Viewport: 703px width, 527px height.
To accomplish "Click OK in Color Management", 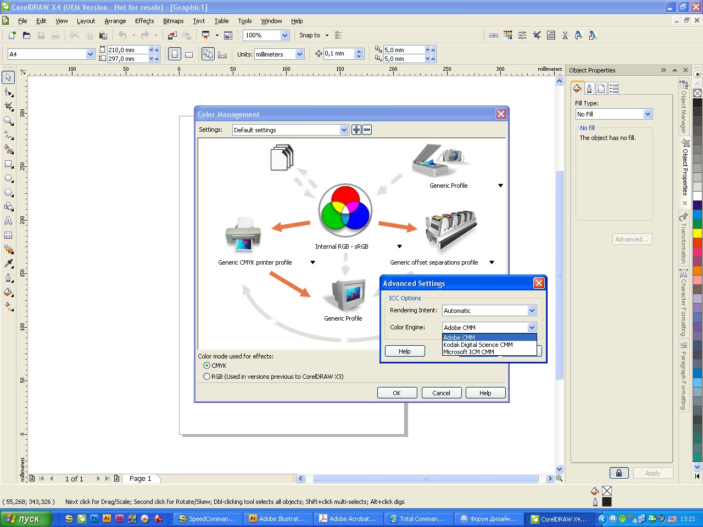I will click(397, 393).
